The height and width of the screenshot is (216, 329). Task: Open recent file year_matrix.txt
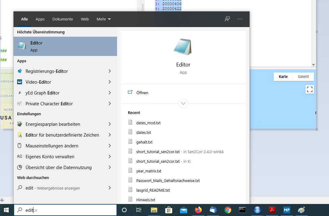point(149,171)
